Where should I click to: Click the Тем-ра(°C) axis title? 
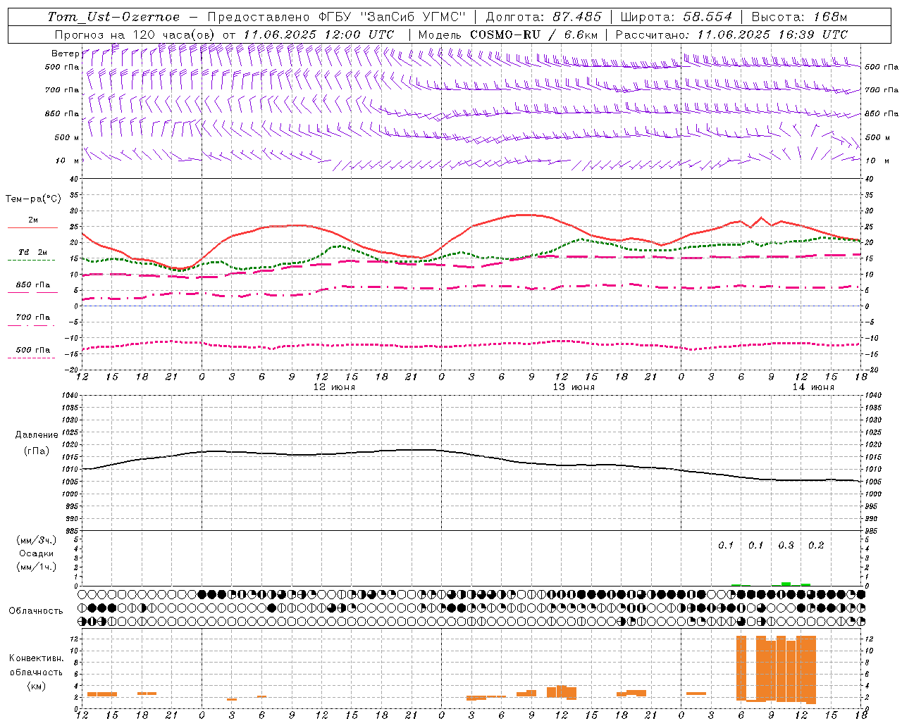(x=32, y=199)
